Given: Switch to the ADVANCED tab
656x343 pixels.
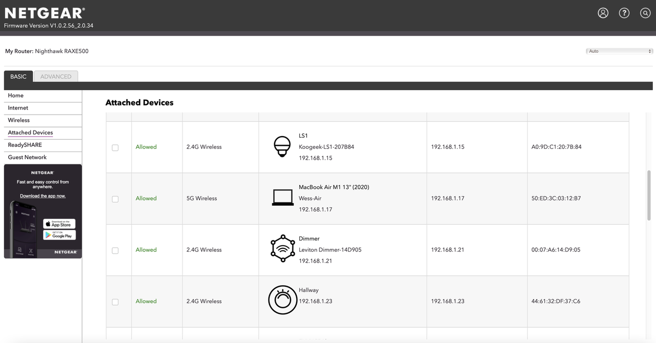Looking at the screenshot, I should tap(56, 76).
